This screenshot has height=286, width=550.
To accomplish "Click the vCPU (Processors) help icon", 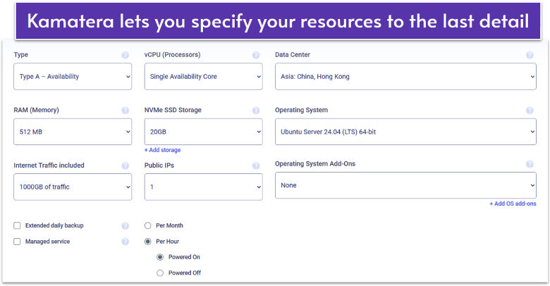I will click(x=255, y=55).
